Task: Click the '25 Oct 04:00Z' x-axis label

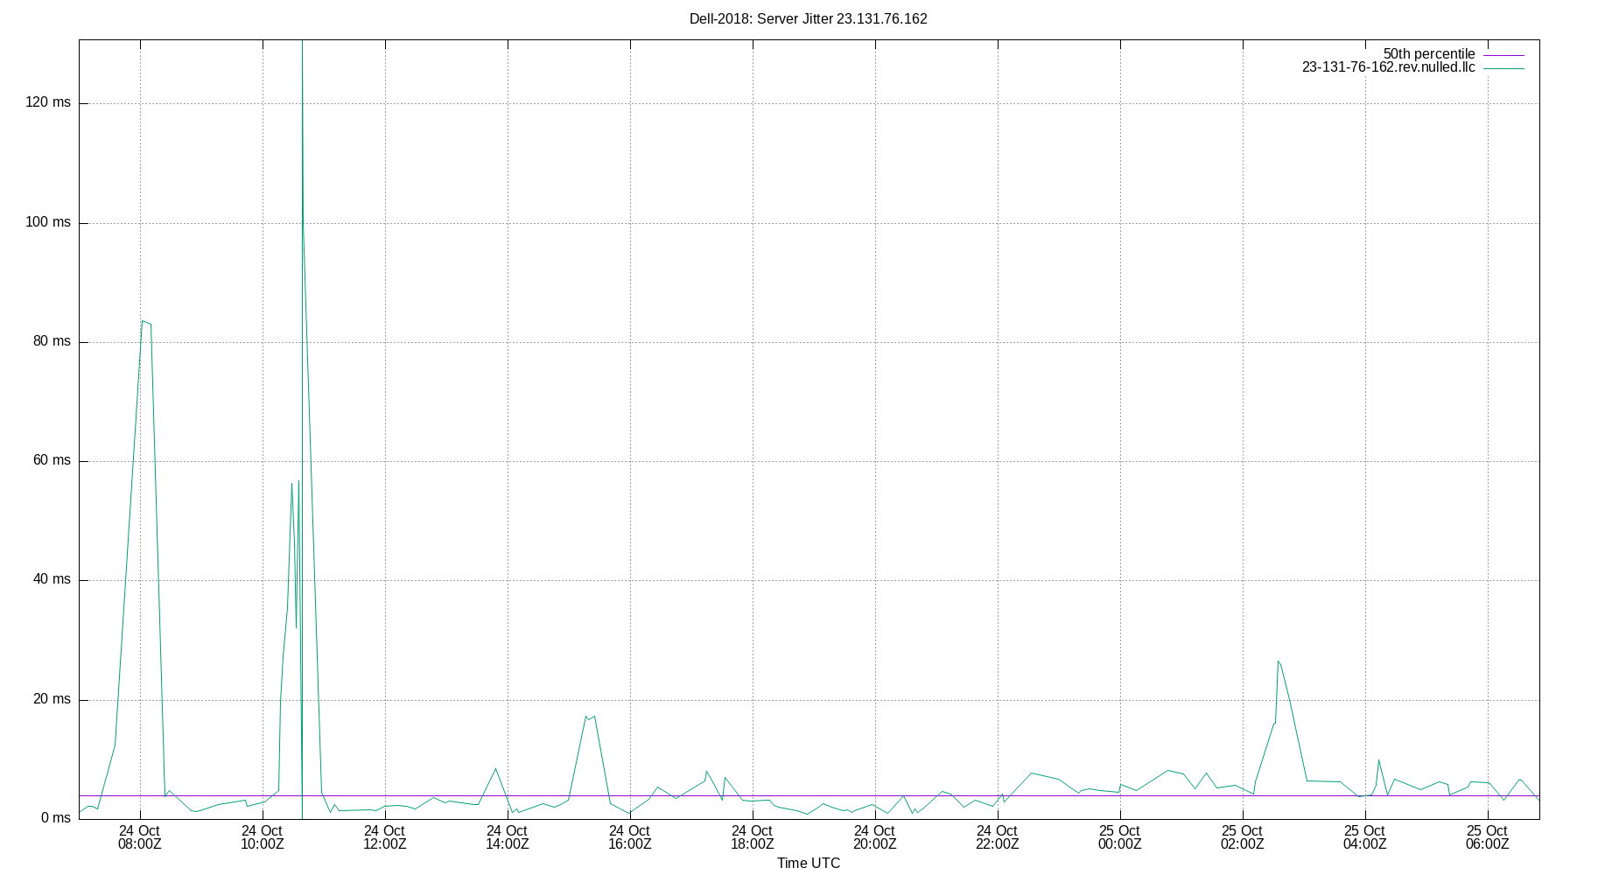Action: 1364,837
